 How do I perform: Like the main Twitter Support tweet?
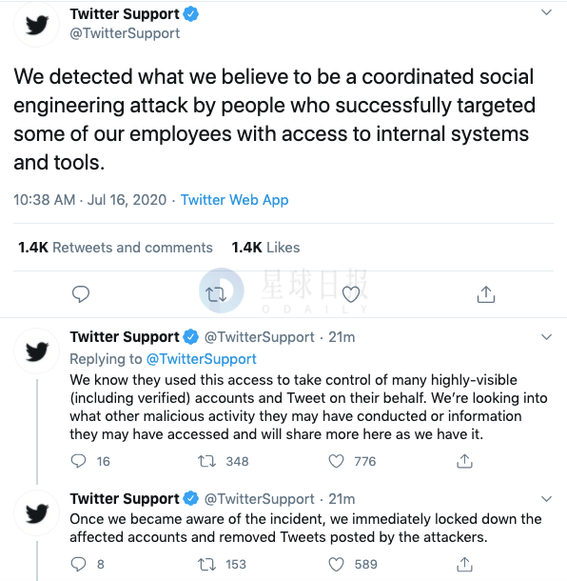(x=351, y=294)
